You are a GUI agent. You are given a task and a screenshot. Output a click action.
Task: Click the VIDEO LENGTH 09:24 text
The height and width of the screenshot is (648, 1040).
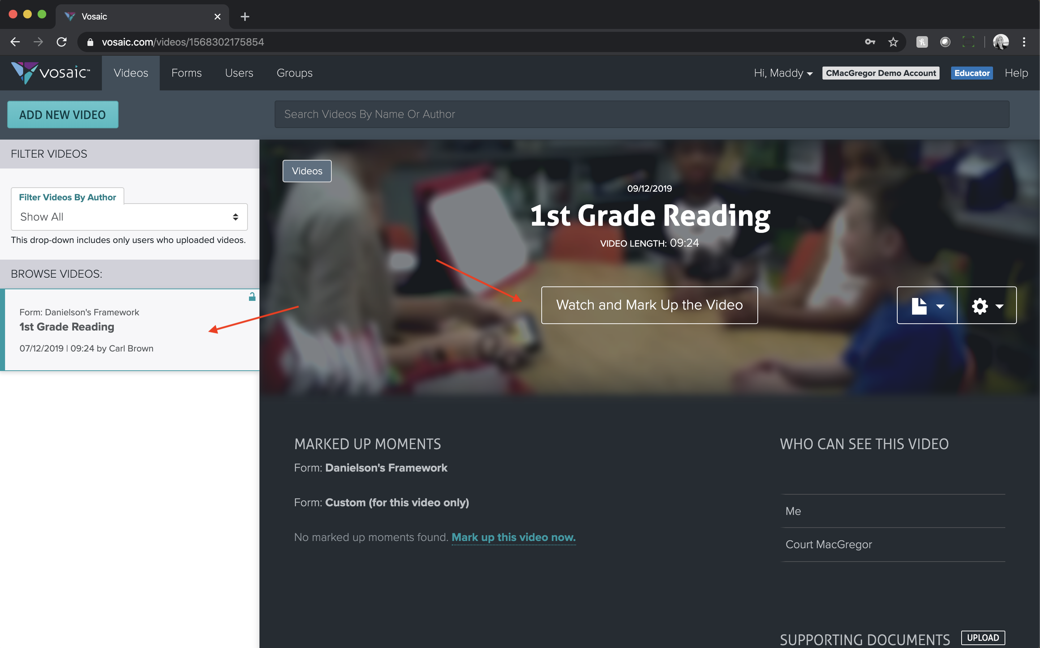click(x=649, y=243)
